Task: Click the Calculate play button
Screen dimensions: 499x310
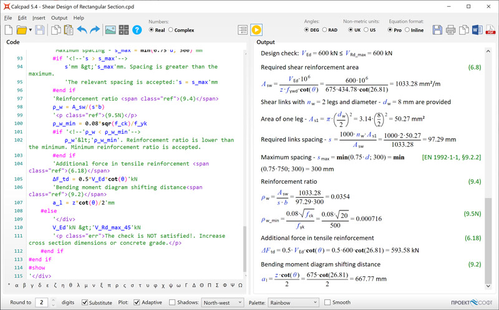Action: pos(256,30)
